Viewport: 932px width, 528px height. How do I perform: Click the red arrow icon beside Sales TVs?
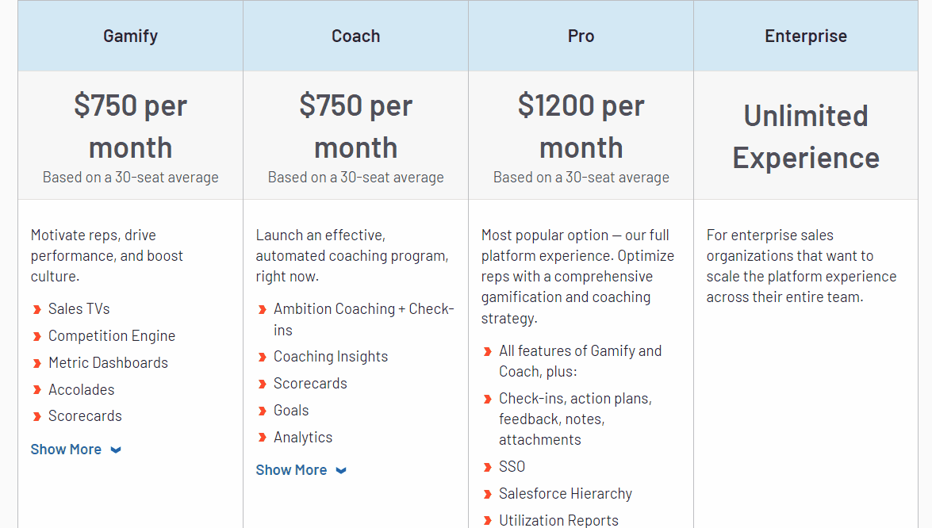coord(36,309)
